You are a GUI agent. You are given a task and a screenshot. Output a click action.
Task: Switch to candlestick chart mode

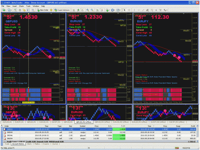(x=78, y=10)
